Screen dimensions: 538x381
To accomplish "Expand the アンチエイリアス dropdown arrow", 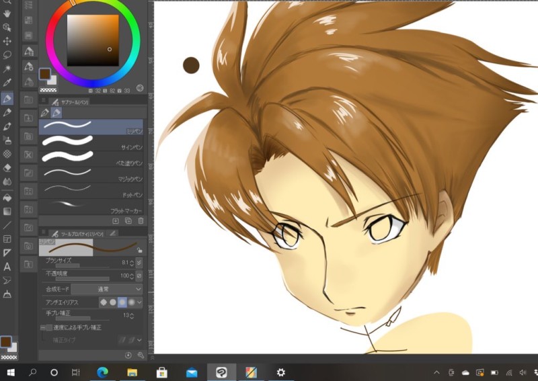I will coord(139,302).
